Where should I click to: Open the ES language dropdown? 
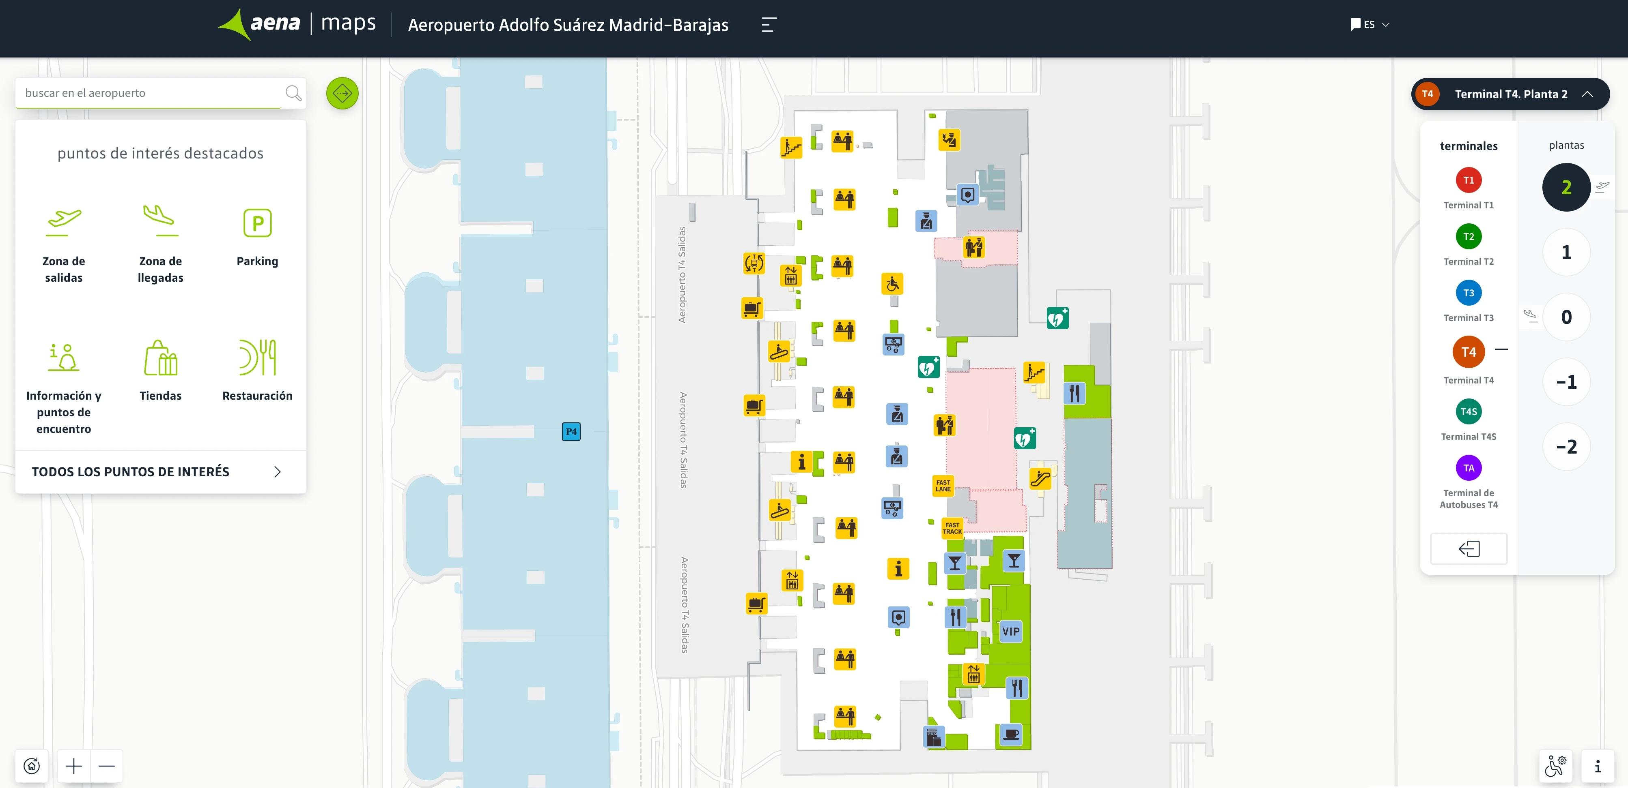point(1370,25)
